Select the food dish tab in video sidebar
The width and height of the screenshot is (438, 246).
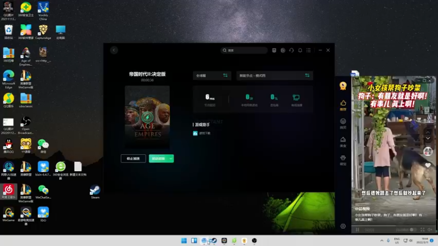343,142
